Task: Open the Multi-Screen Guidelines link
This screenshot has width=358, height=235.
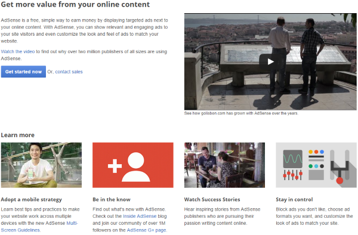Action: (39, 227)
